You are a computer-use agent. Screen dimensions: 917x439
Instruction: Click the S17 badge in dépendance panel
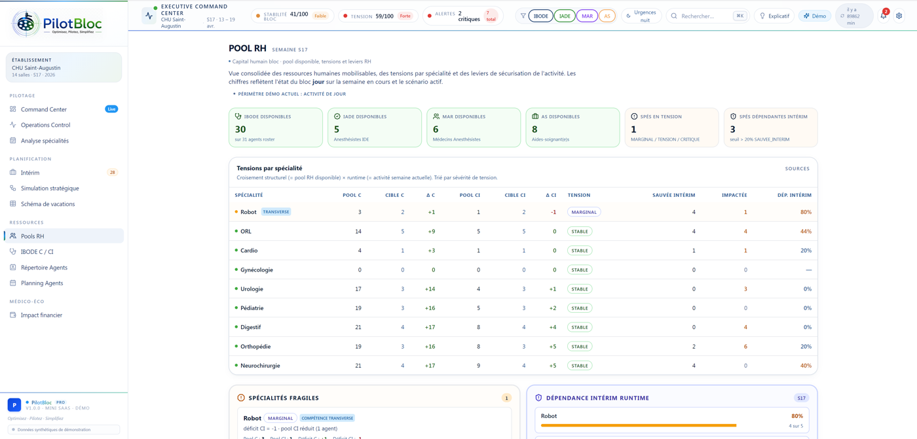[x=802, y=398]
